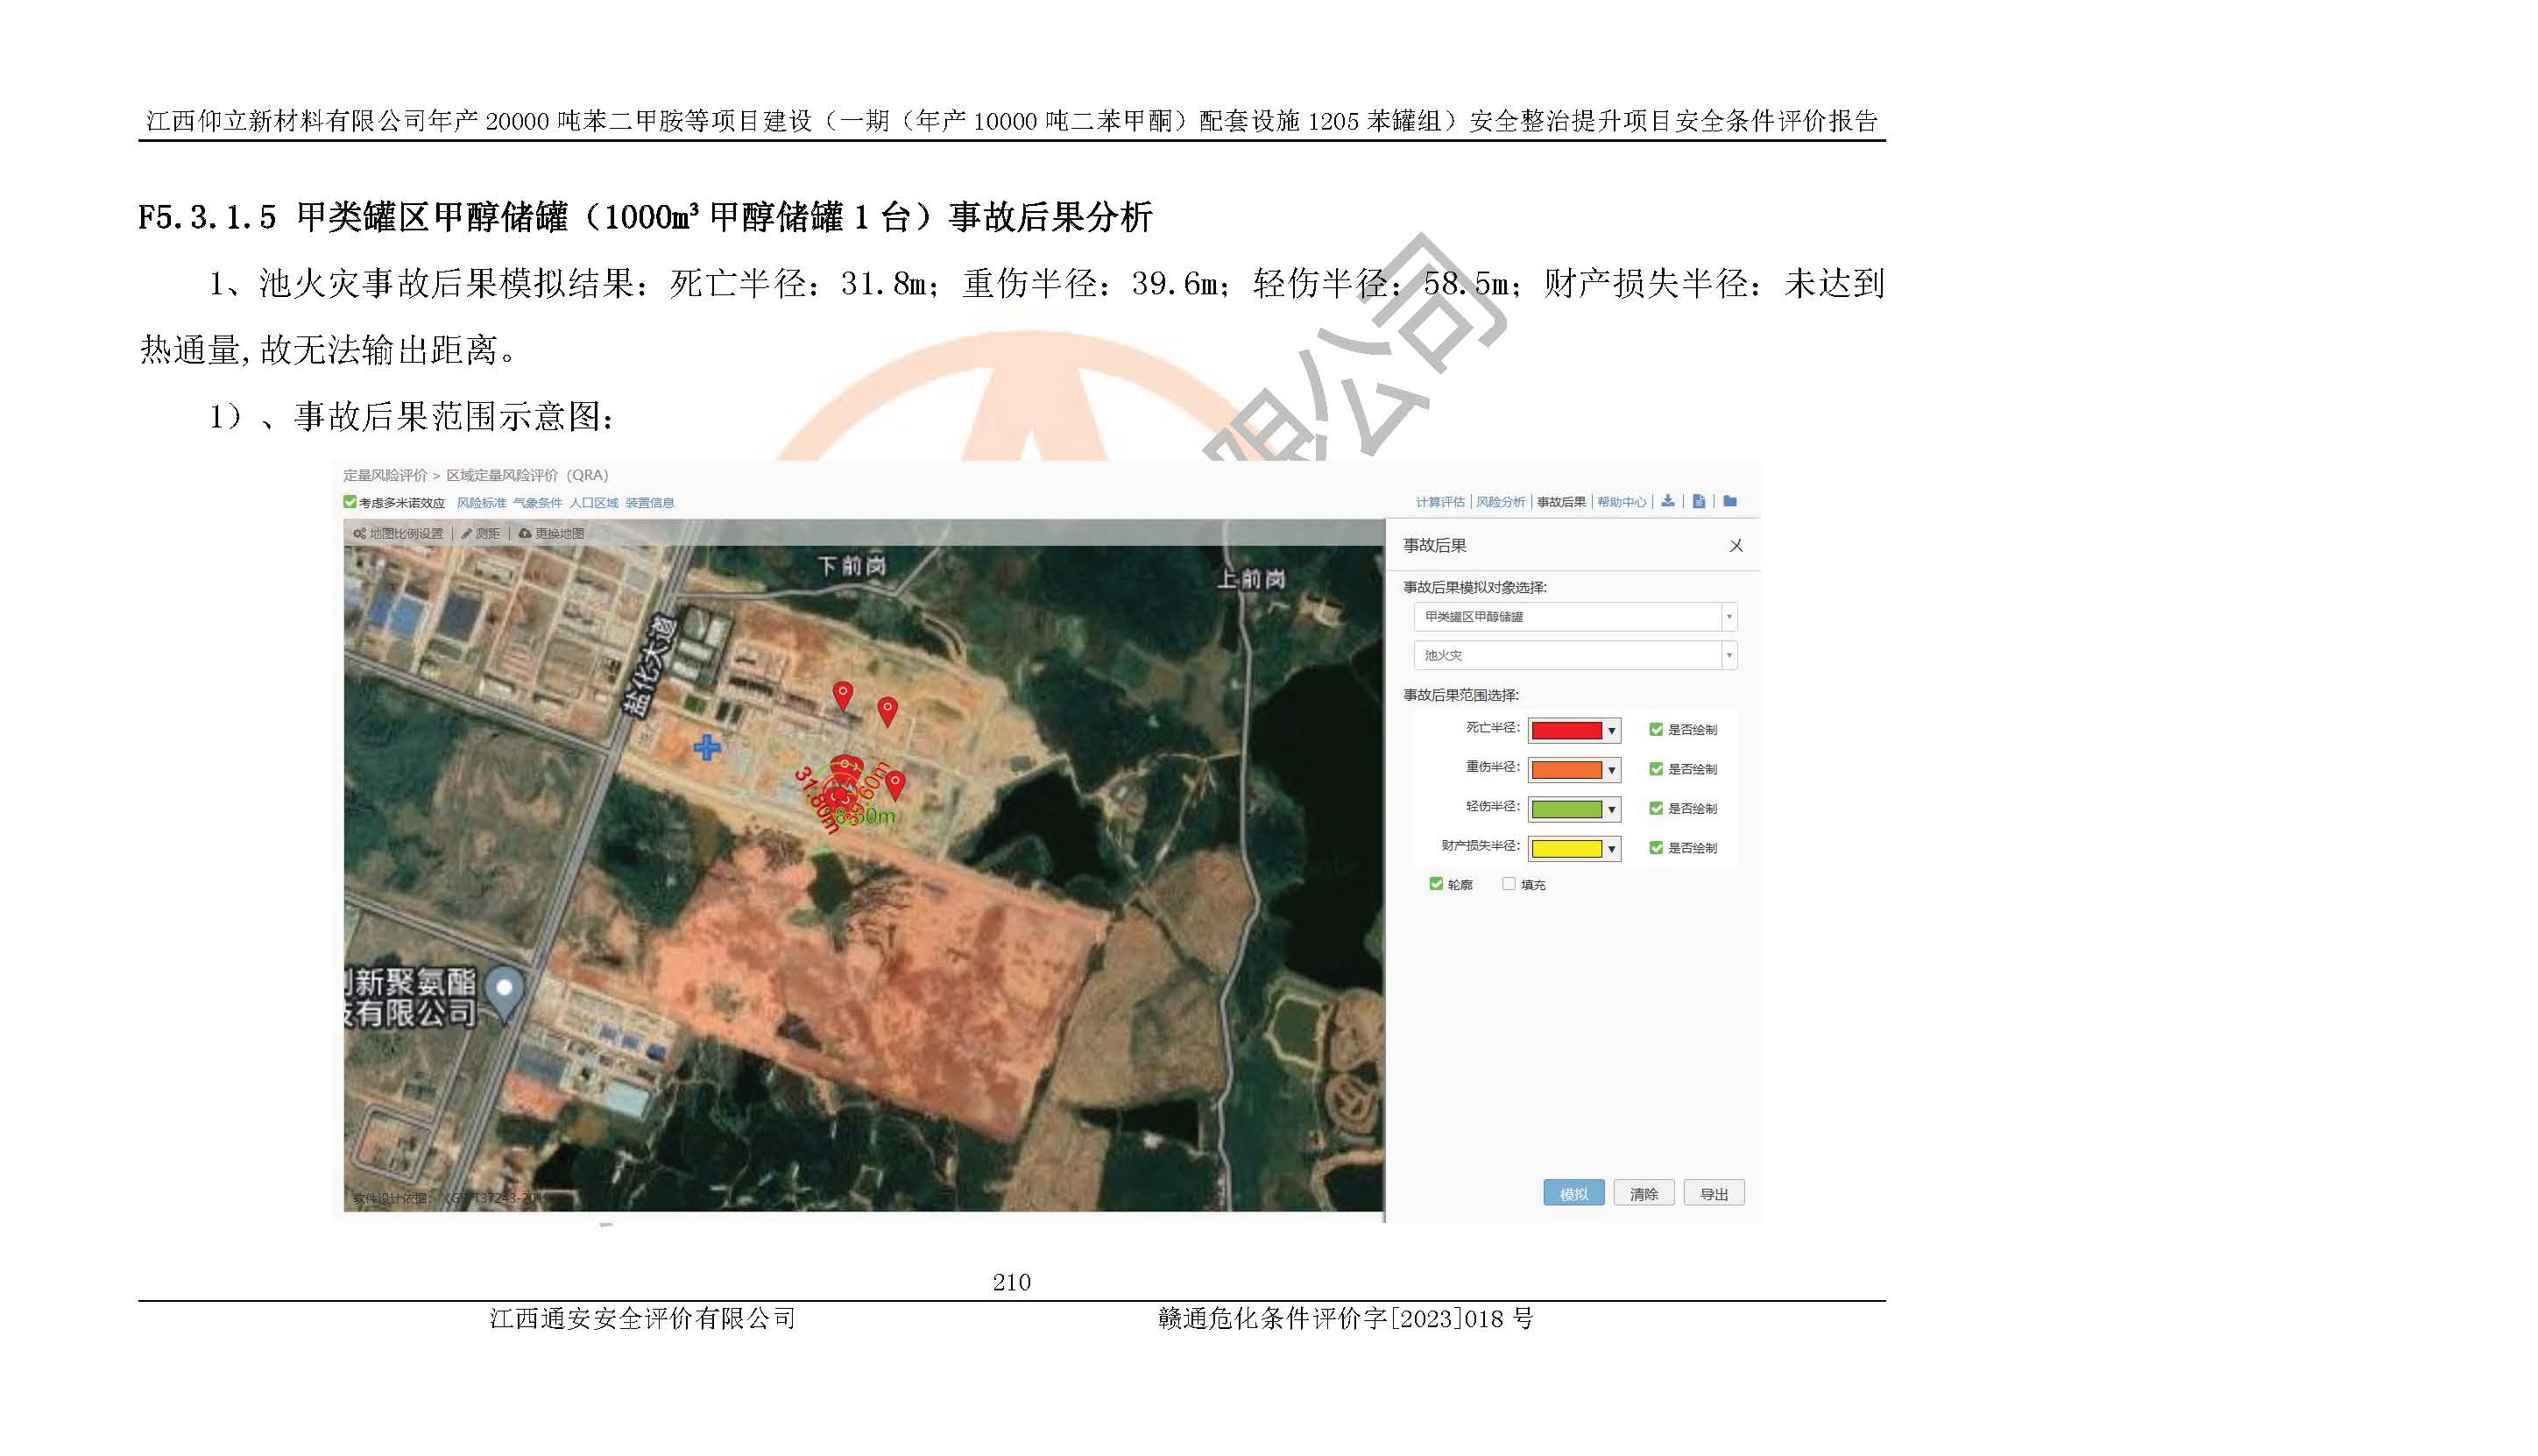Viewport: 2538px width, 1456px height.
Task: Open the 气象条件 menu item
Action: (537, 503)
